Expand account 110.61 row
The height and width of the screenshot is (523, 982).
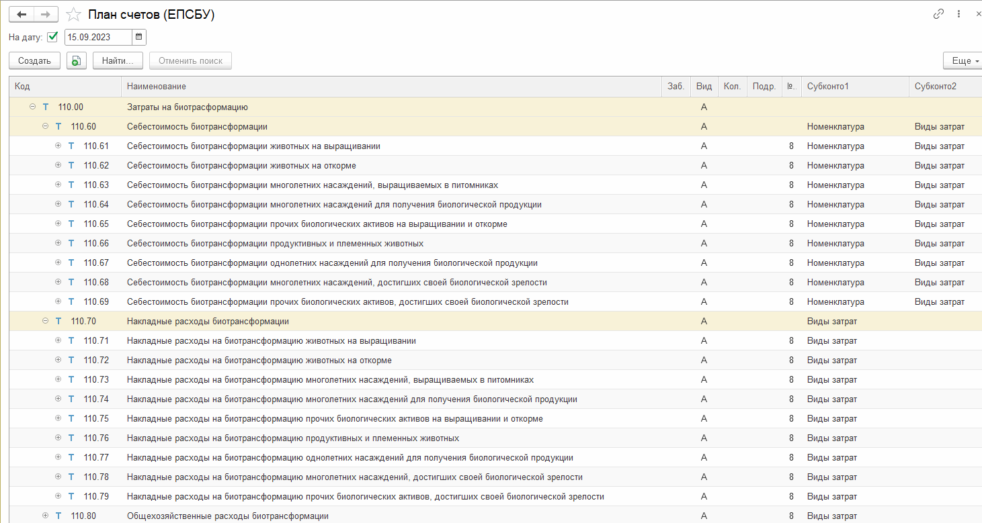58,146
